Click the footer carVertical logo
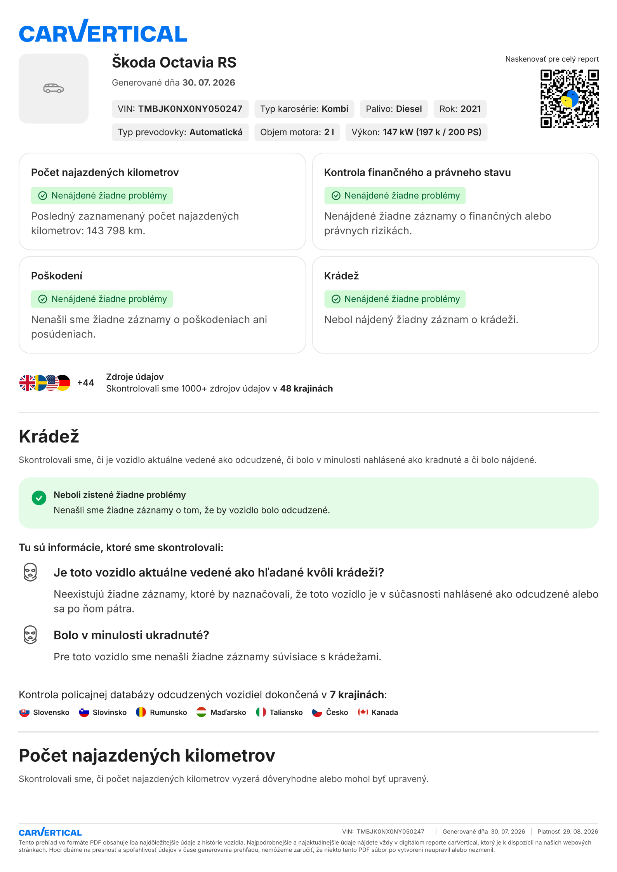This screenshot has width=617, height=872. pyautogui.click(x=50, y=832)
